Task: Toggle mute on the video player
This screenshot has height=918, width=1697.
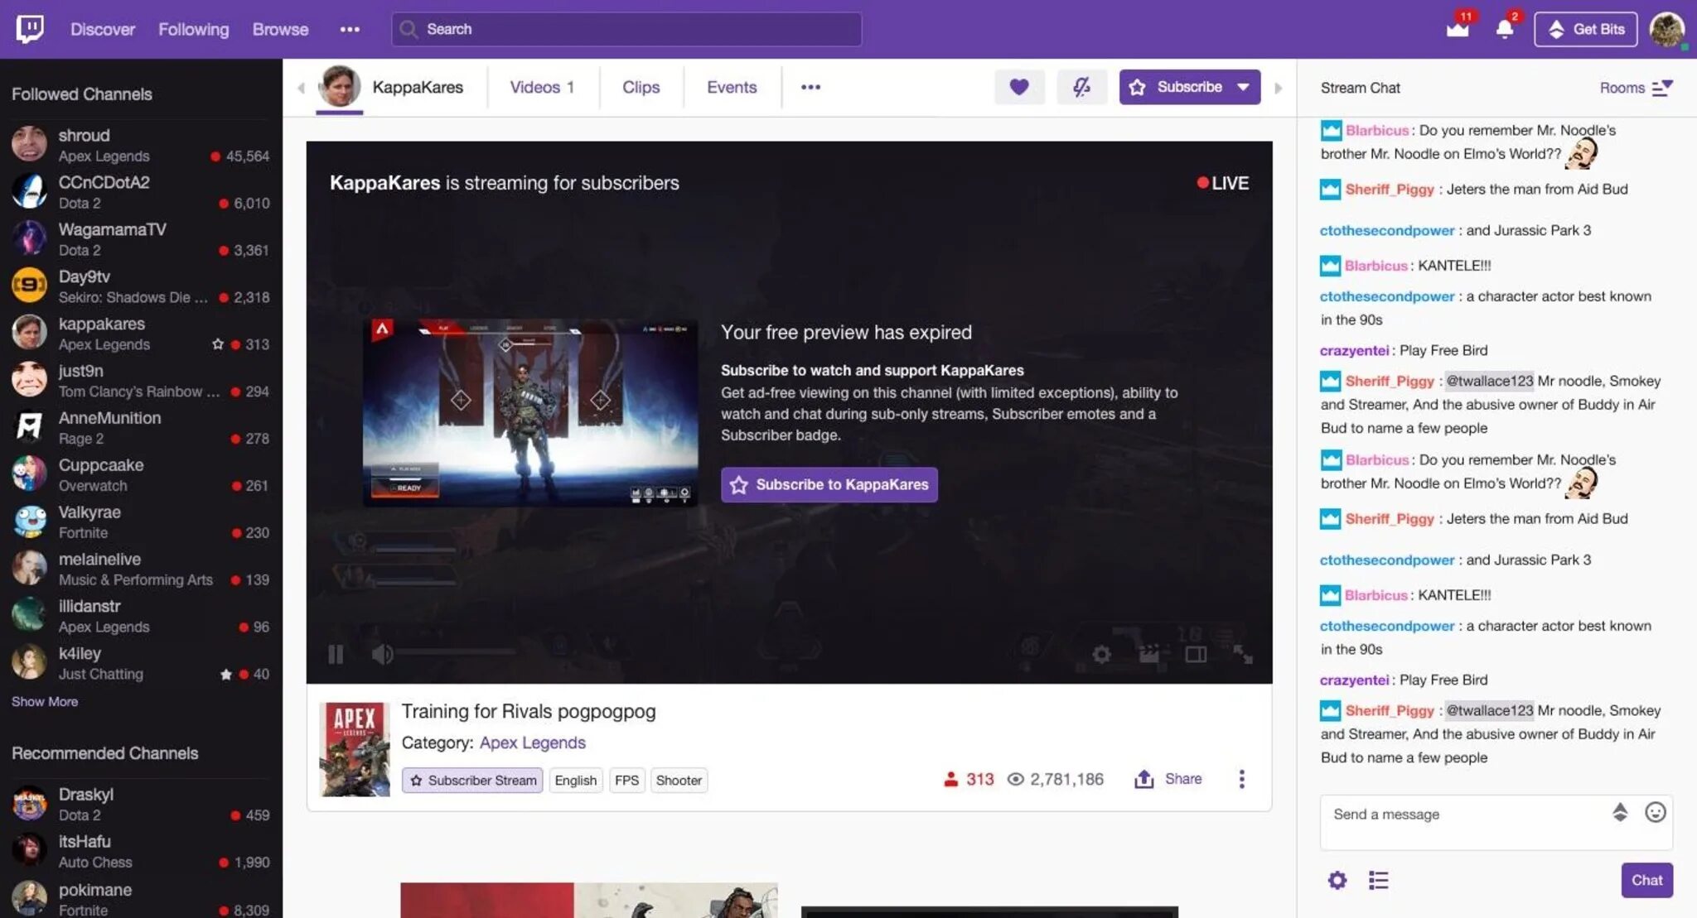Action: click(384, 653)
